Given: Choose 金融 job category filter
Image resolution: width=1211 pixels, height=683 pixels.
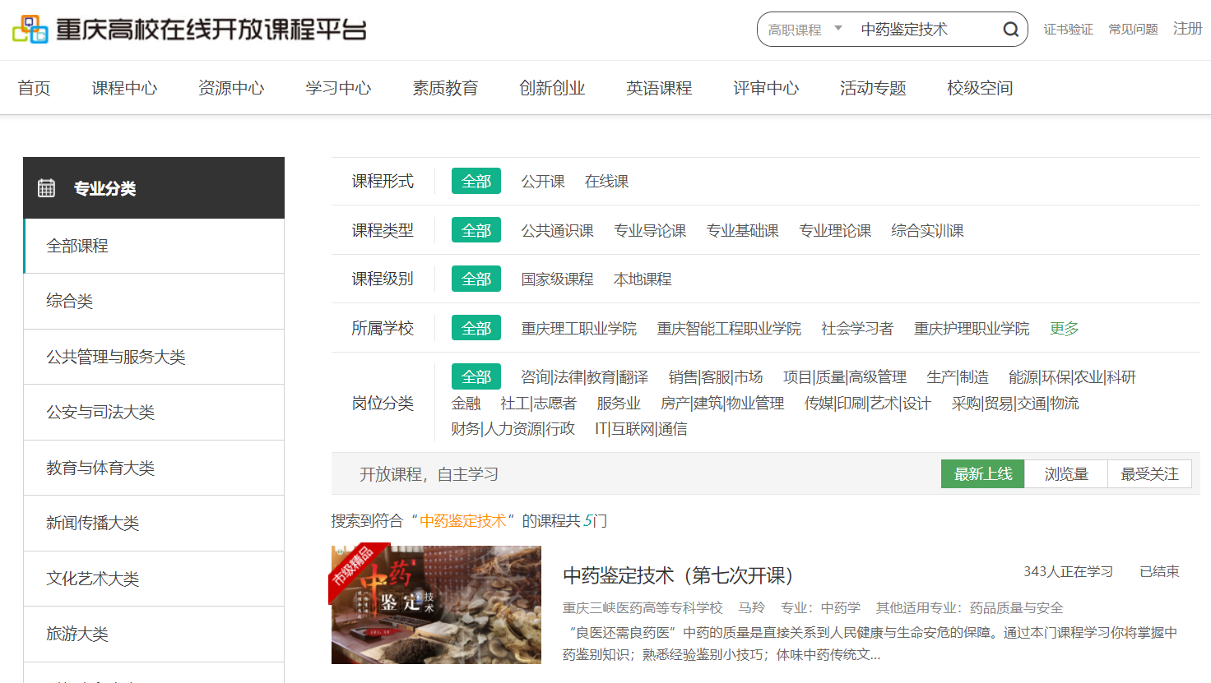Looking at the screenshot, I should pos(466,404).
